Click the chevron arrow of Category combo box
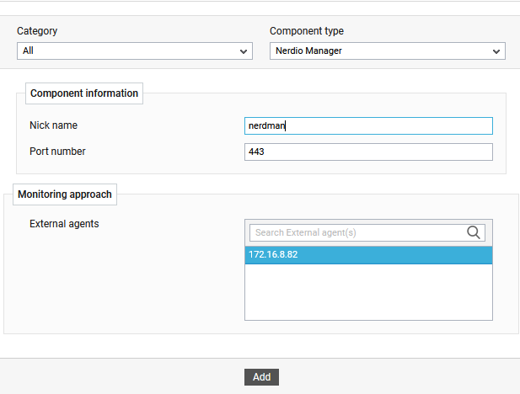The image size is (520, 394). [244, 51]
